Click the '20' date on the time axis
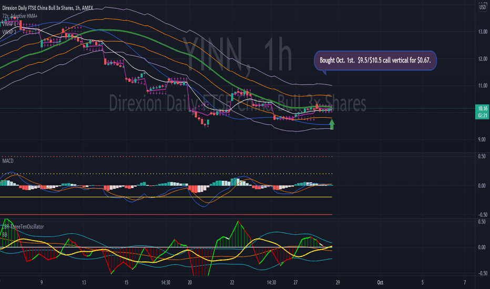This screenshot has width=490, height=289. [190, 283]
